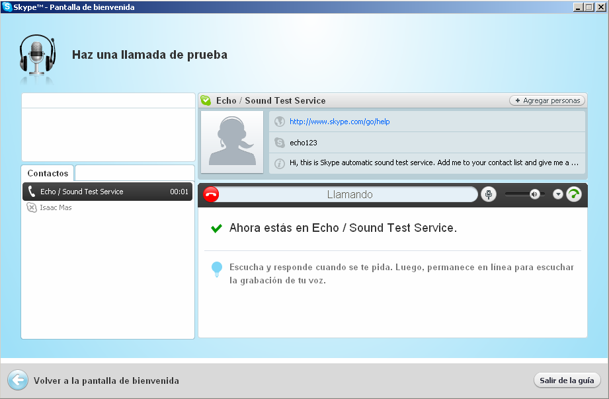The width and height of the screenshot is (609, 399).
Task: Click the blue lightbulb tip icon
Action: click(x=217, y=269)
